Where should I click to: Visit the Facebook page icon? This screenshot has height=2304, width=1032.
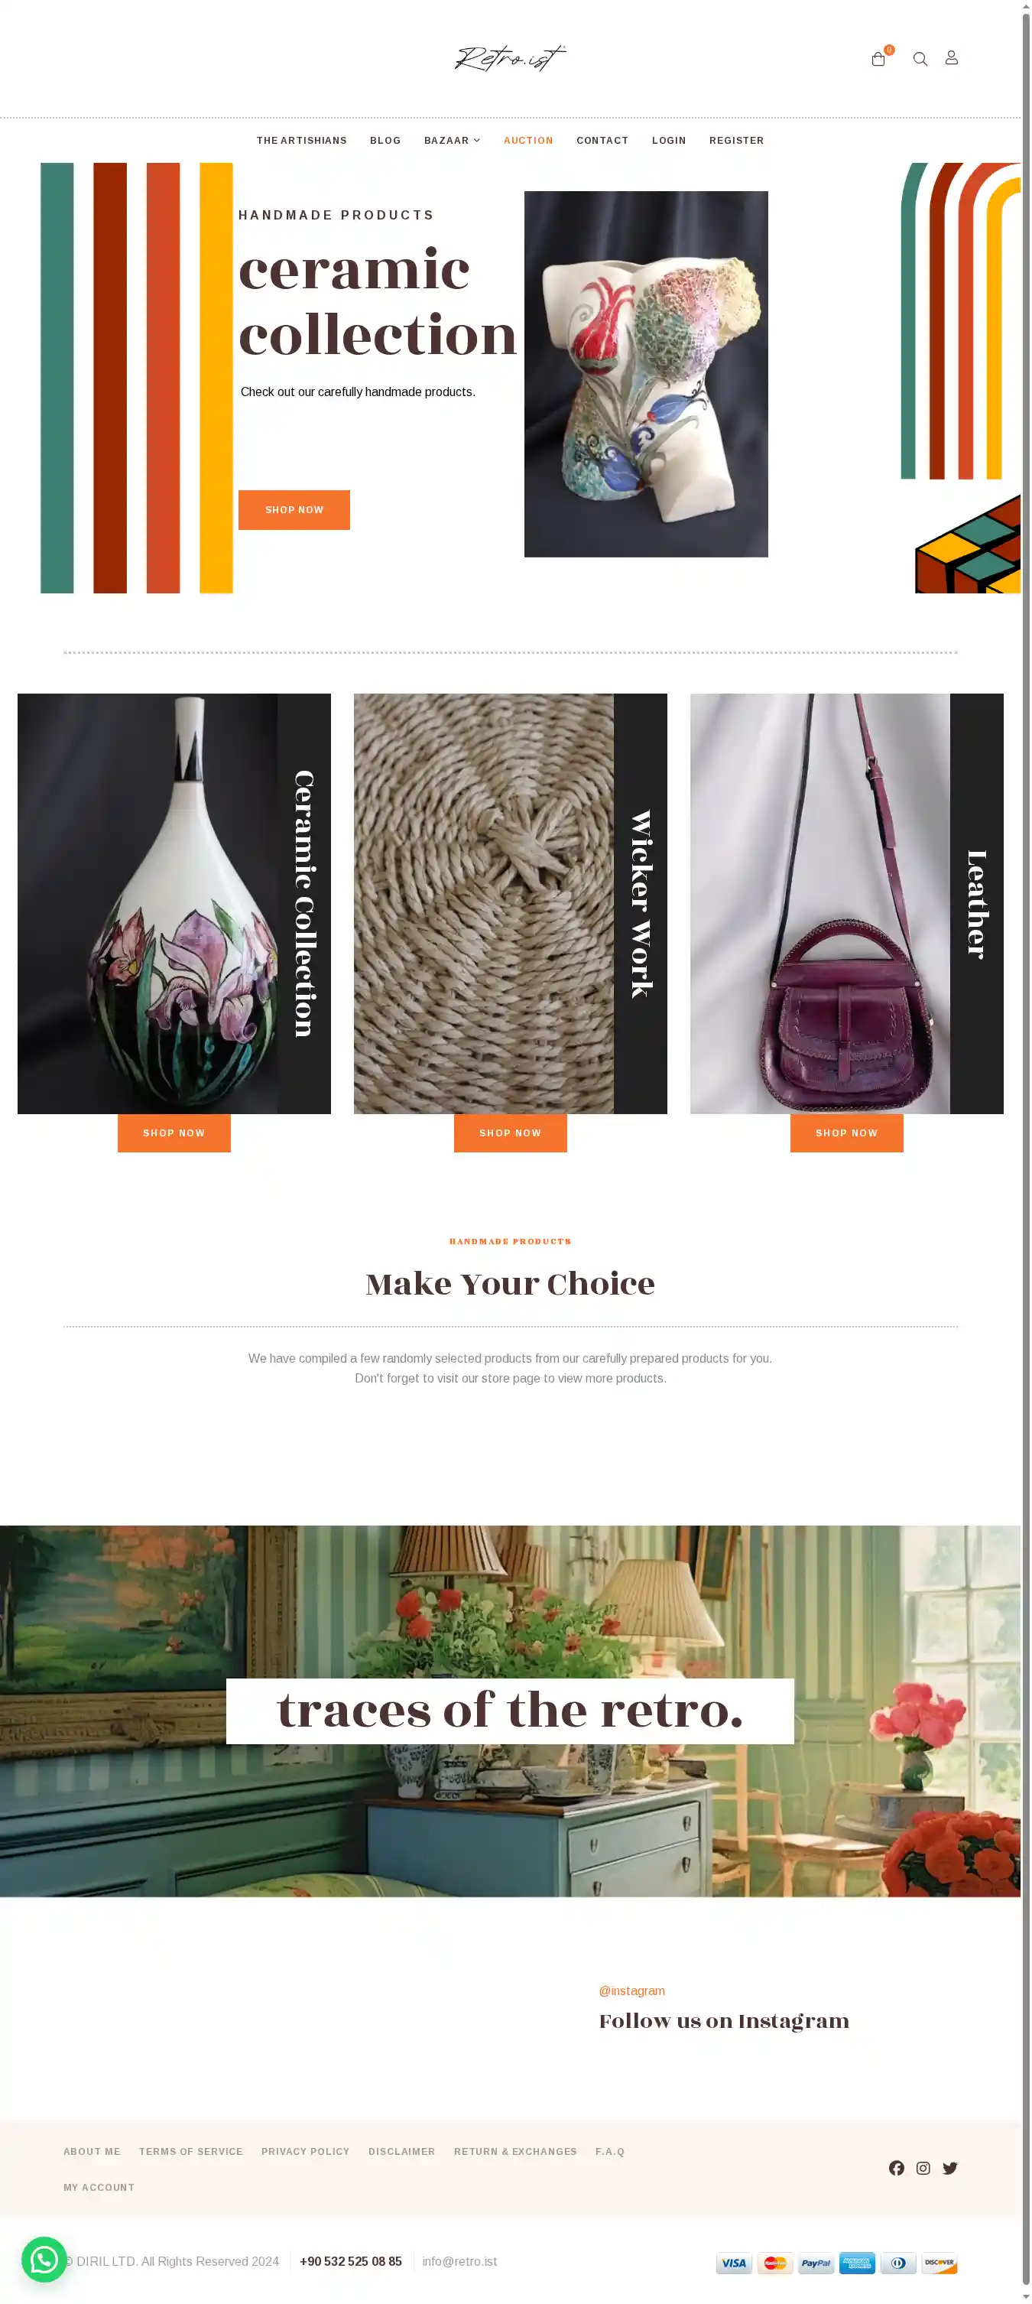coord(896,2168)
